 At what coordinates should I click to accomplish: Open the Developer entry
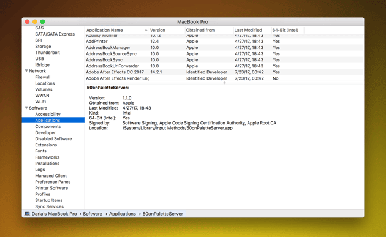click(x=45, y=132)
